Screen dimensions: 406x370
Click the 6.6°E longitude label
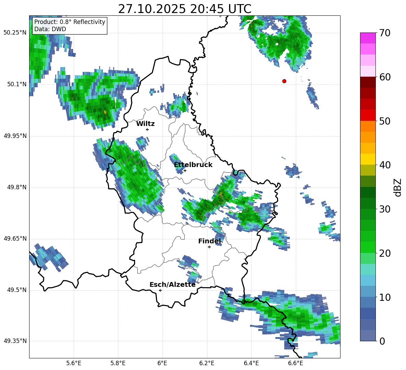click(x=296, y=363)
